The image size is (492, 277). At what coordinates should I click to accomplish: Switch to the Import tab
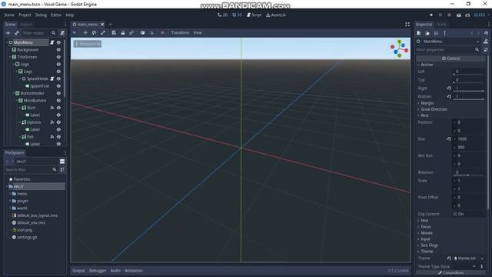[x=26, y=24]
